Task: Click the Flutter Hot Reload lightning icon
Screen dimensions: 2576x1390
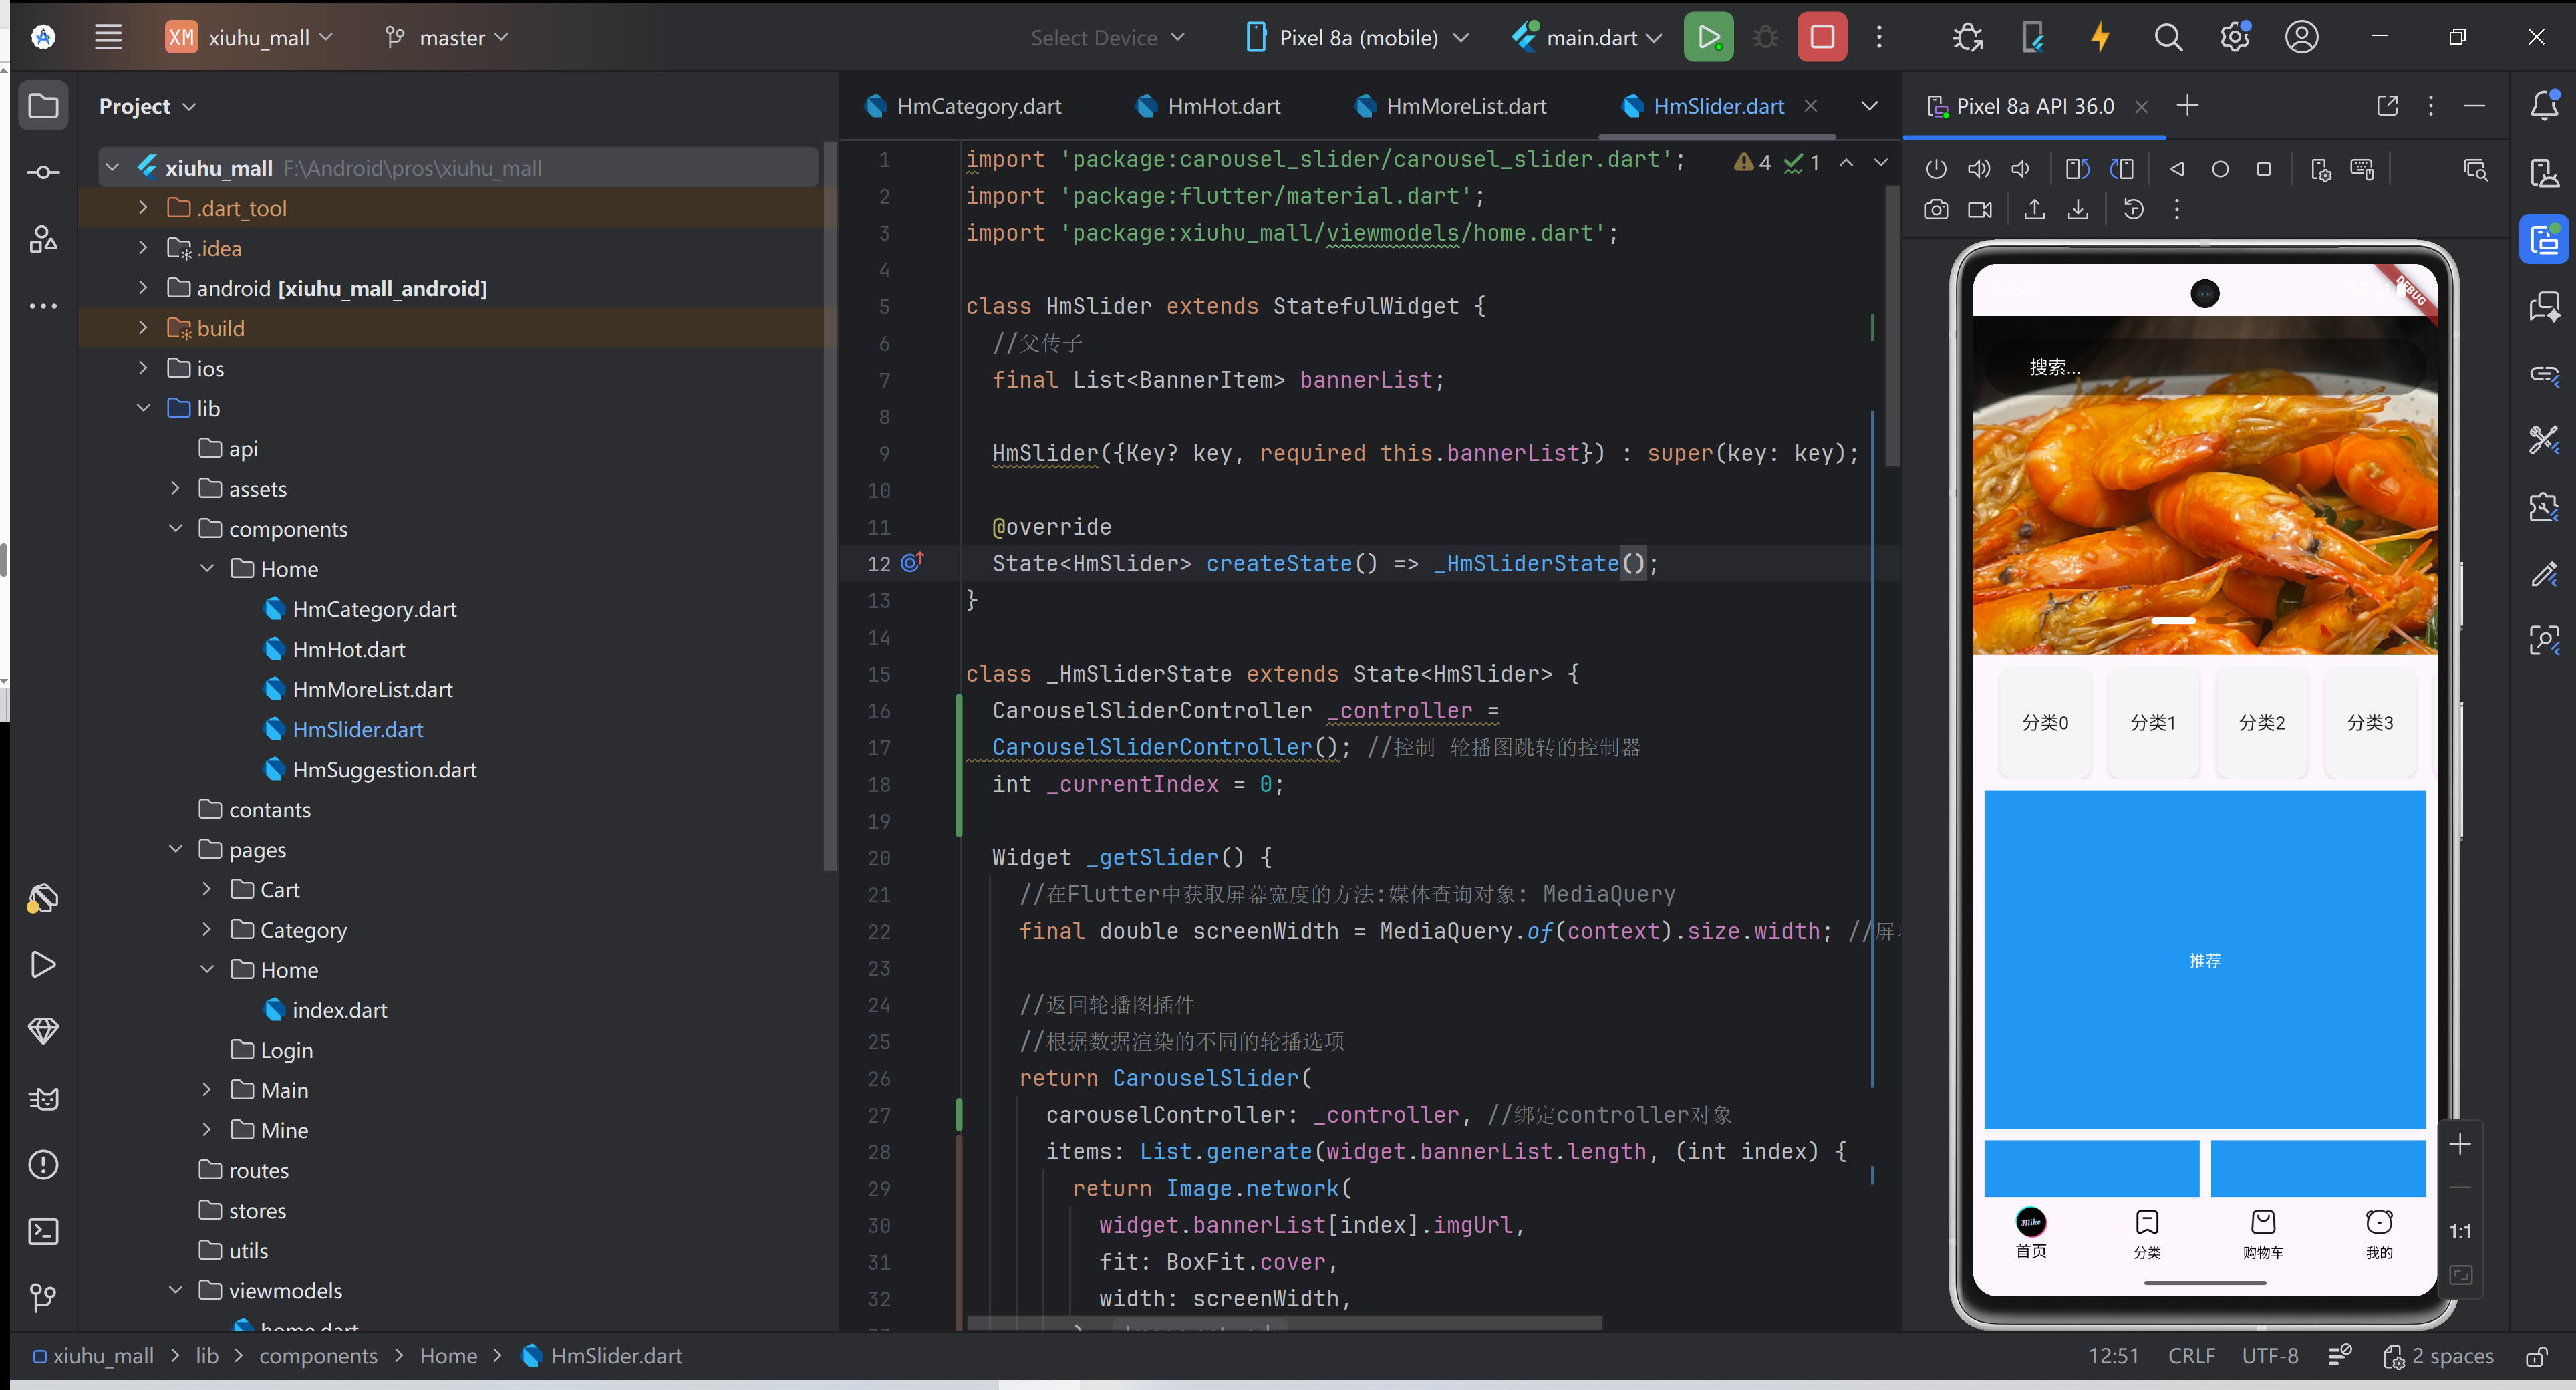Action: [x=2100, y=38]
